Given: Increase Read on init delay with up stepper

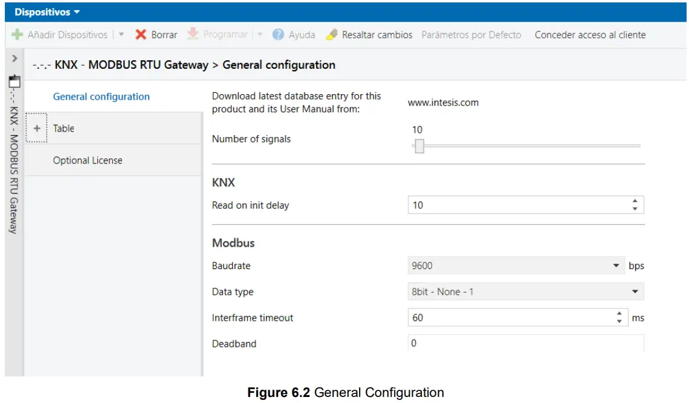Looking at the screenshot, I should pos(635,201).
